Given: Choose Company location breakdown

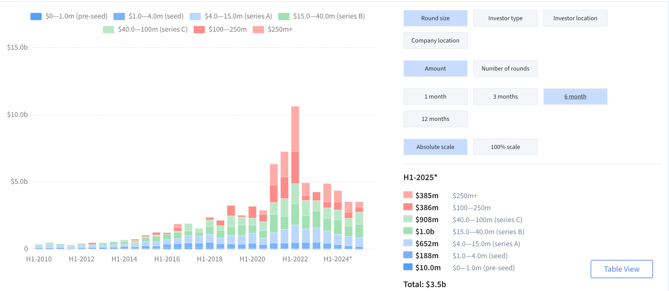Looking at the screenshot, I should click(x=435, y=40).
